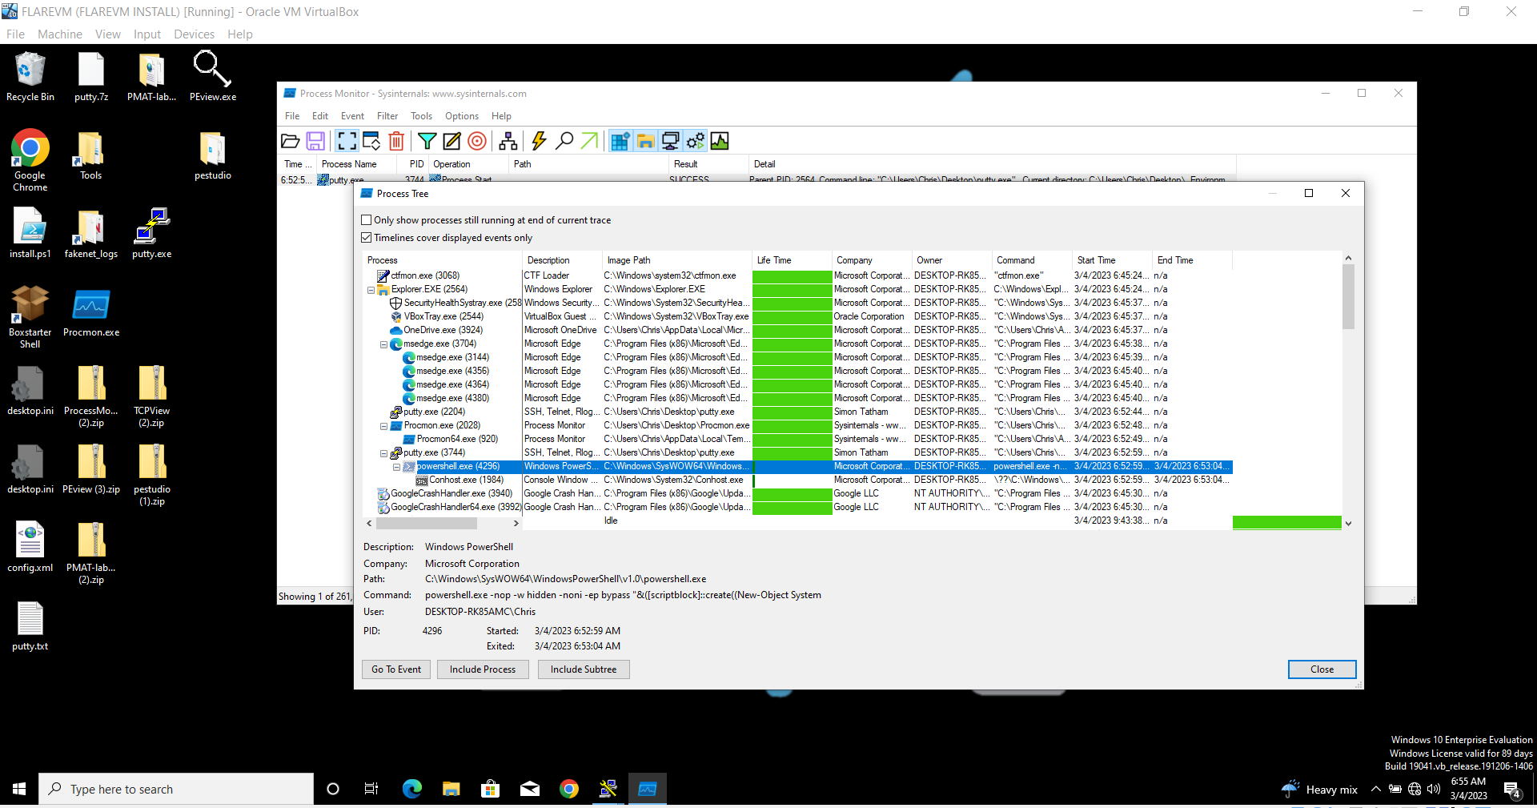
Task: Open Microsoft Edge from the taskbar
Action: 412,790
